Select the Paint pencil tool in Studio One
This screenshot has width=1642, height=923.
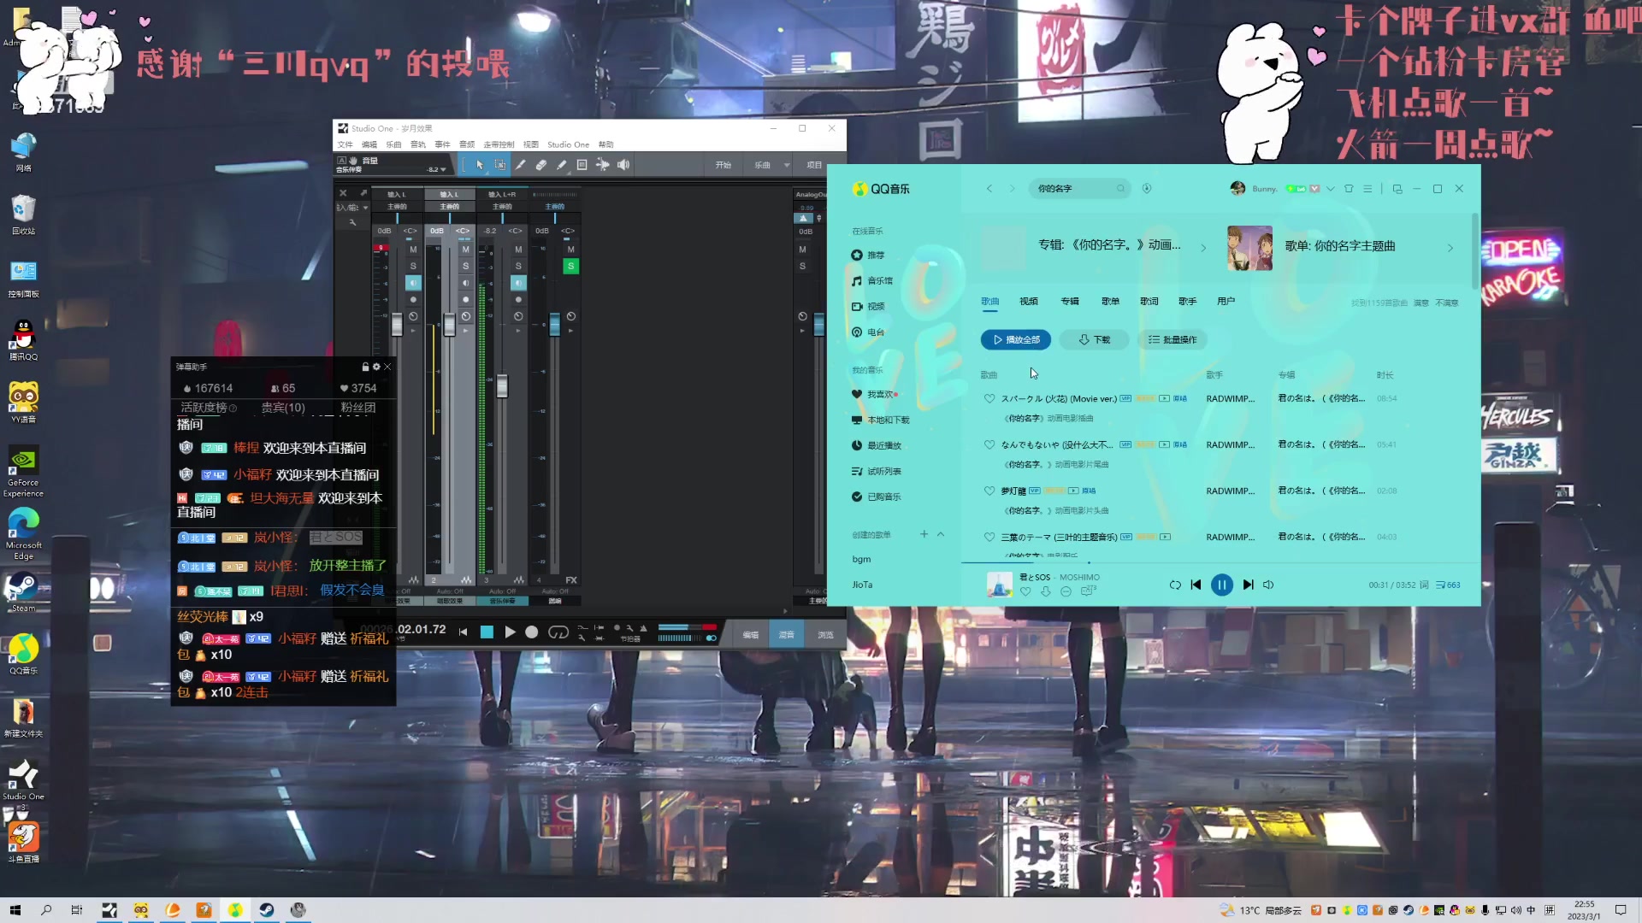[x=562, y=165]
